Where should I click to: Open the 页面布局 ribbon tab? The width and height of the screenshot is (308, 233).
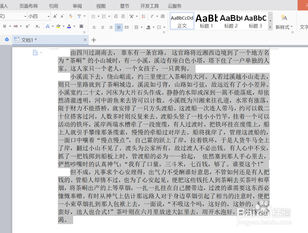click(x=28, y=6)
